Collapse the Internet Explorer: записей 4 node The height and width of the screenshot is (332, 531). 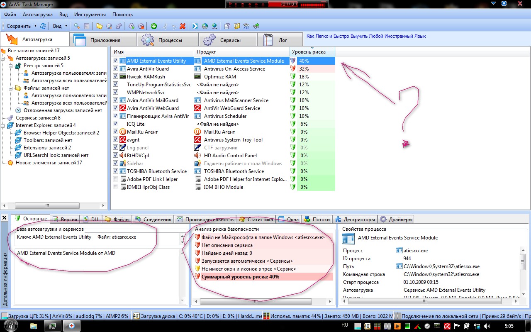3,125
